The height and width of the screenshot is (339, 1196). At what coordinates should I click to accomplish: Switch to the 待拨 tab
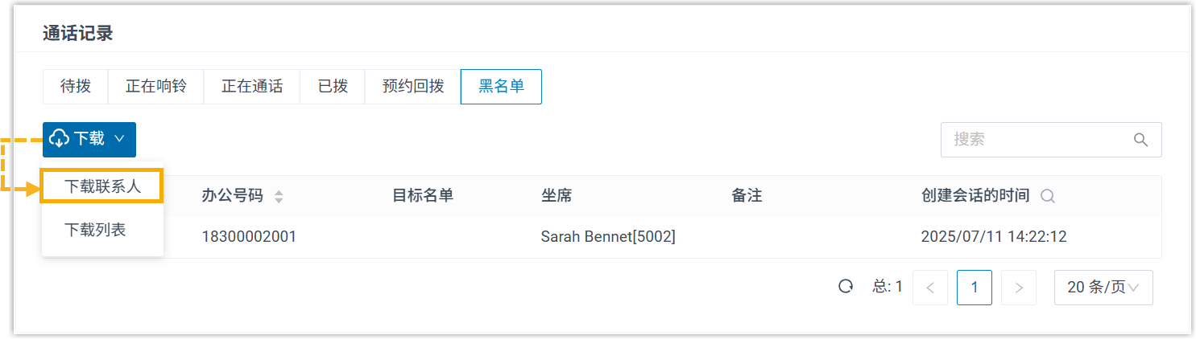click(x=76, y=87)
